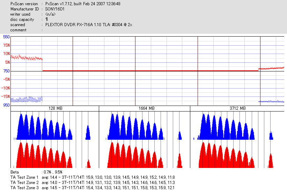Click the red beta curve at chart start

[x=27, y=58]
